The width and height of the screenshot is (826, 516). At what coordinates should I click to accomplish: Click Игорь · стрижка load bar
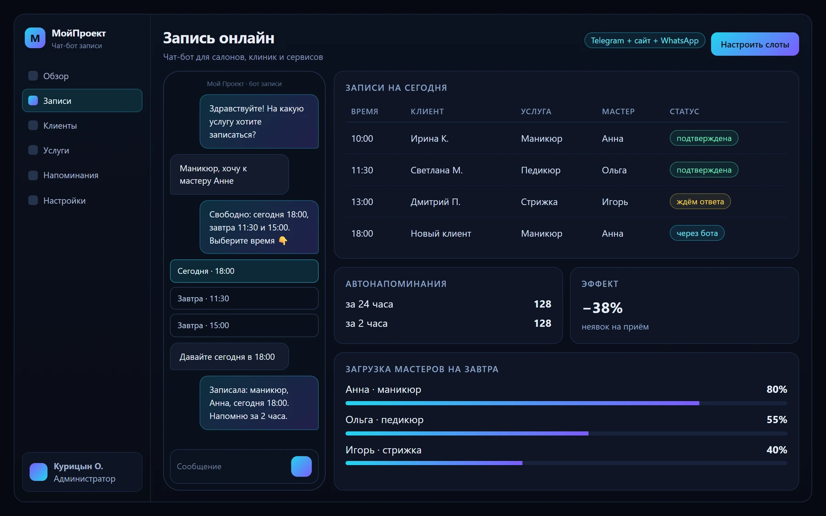(566, 463)
